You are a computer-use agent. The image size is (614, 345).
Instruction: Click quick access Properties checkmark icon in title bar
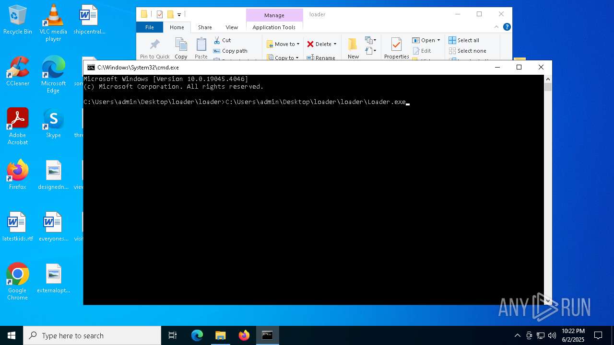pyautogui.click(x=160, y=14)
